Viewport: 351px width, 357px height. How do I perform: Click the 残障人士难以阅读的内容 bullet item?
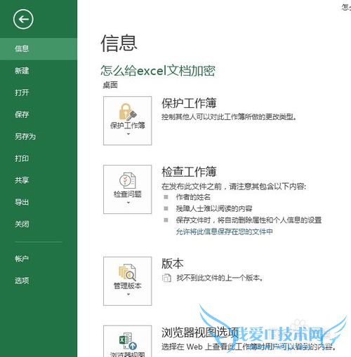(x=214, y=208)
